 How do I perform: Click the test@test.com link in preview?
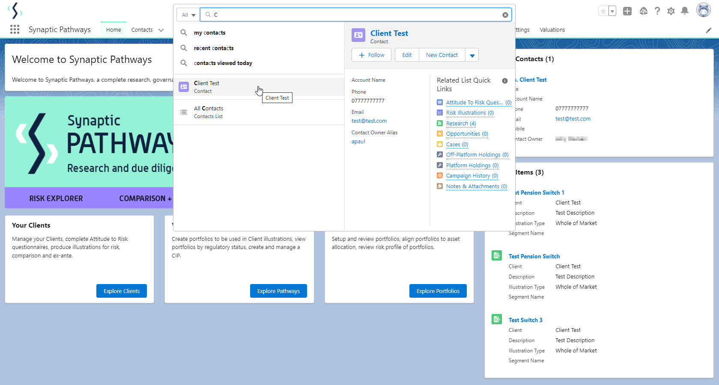pos(369,121)
